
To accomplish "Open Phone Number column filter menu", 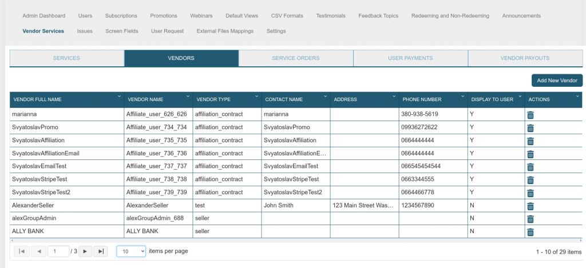I will (462, 96).
